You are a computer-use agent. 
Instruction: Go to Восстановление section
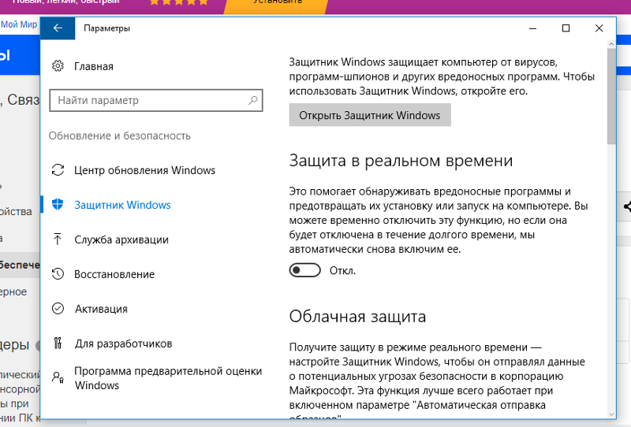[x=114, y=274]
